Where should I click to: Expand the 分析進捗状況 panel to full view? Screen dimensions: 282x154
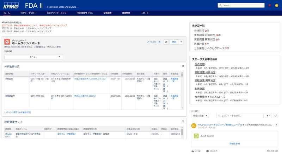[183, 66]
